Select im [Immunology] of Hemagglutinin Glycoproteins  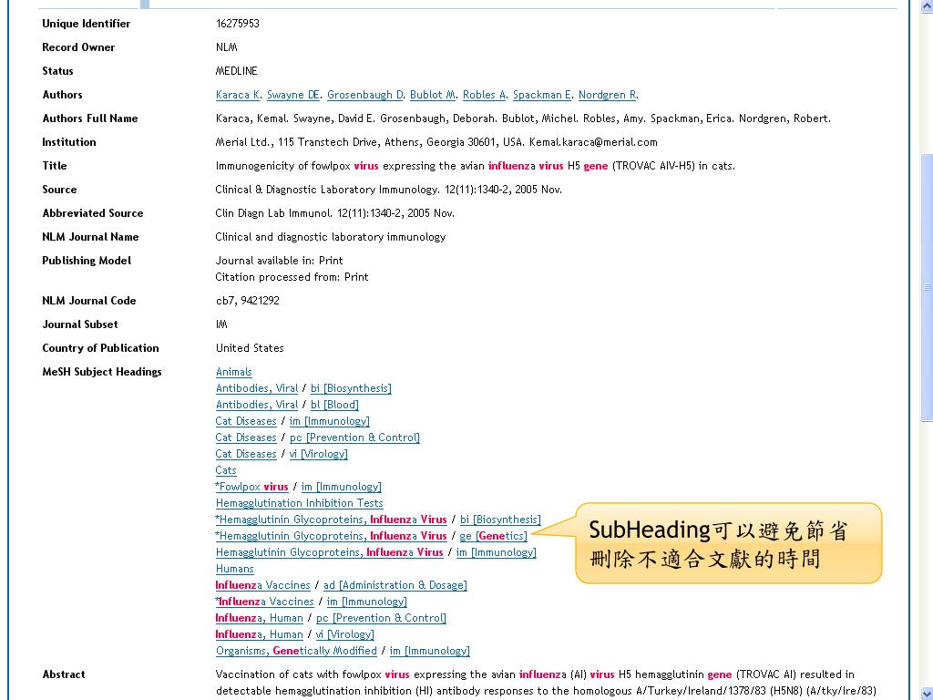tap(497, 552)
